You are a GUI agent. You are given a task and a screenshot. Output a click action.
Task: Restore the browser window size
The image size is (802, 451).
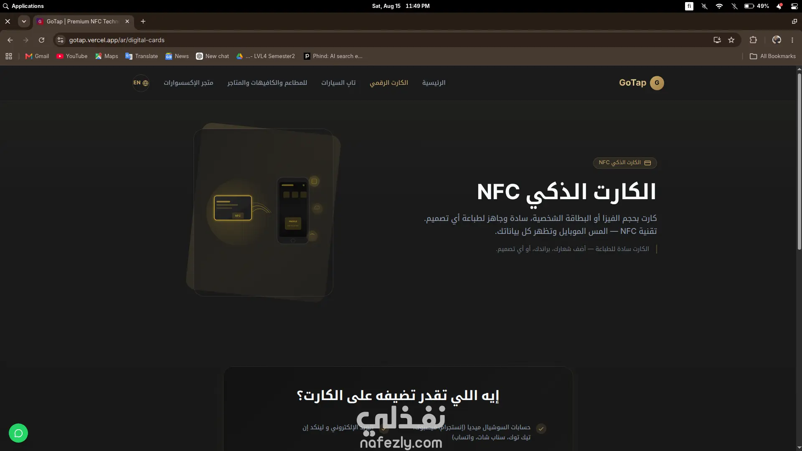(794, 21)
